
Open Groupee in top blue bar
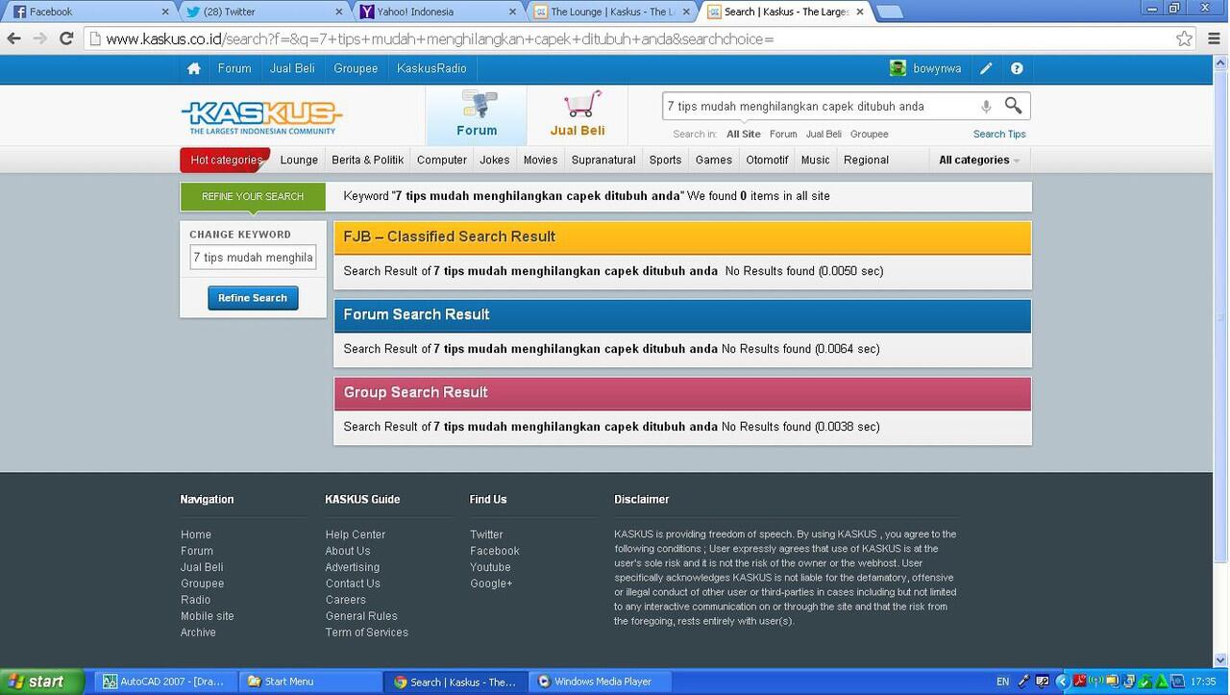point(356,68)
